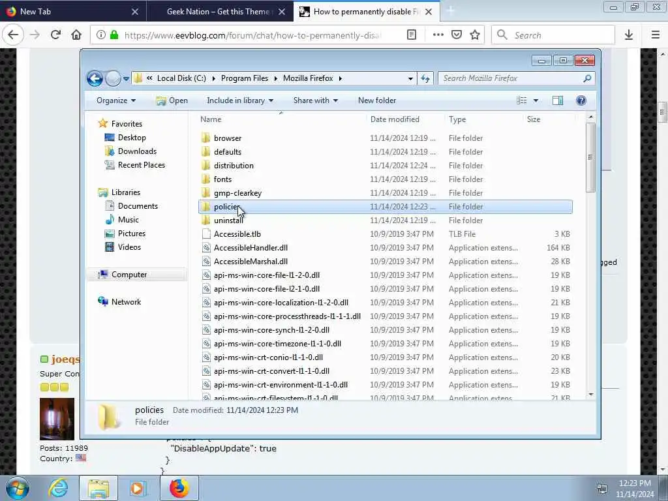The width and height of the screenshot is (668, 501).
Task: Toggle Firefox reader view
Action: click(412, 35)
